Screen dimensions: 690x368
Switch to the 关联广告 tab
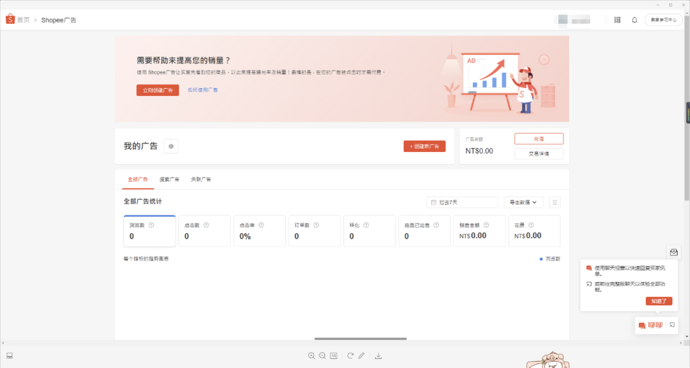pos(201,180)
